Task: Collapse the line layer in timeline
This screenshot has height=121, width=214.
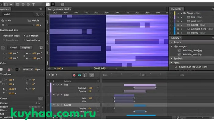Action: pyautogui.click(x=54, y=85)
